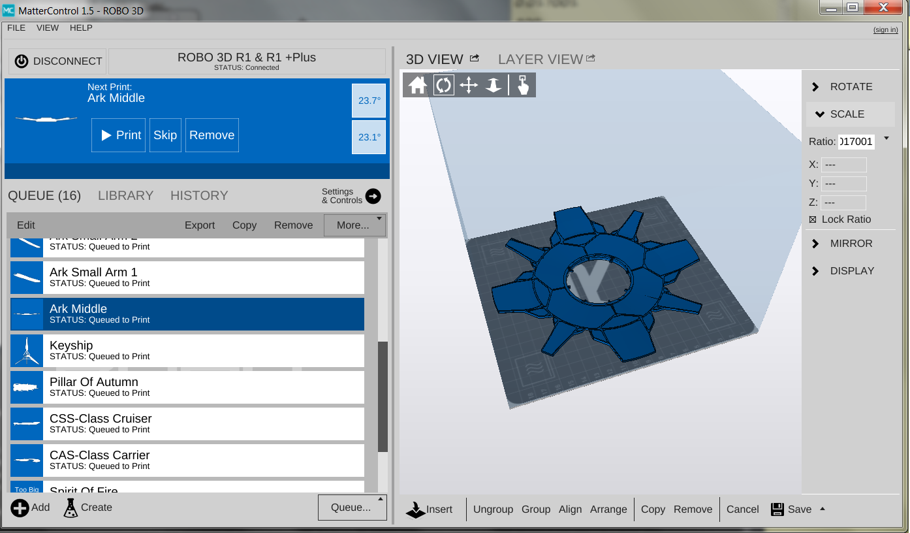Click the Disconnect power icon
This screenshot has width=910, height=533.
click(x=22, y=61)
